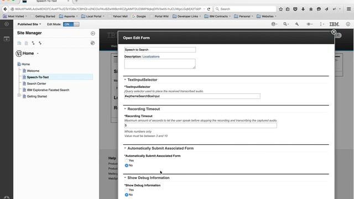Go to browser home page icon
Screen dimensions: 354x199
pos(311,9)
